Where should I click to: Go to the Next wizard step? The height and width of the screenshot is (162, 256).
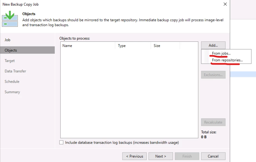(x=161, y=156)
